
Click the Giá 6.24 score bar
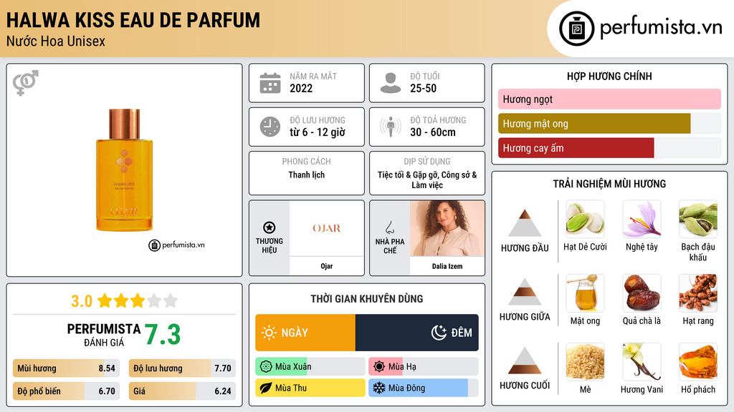(x=182, y=391)
